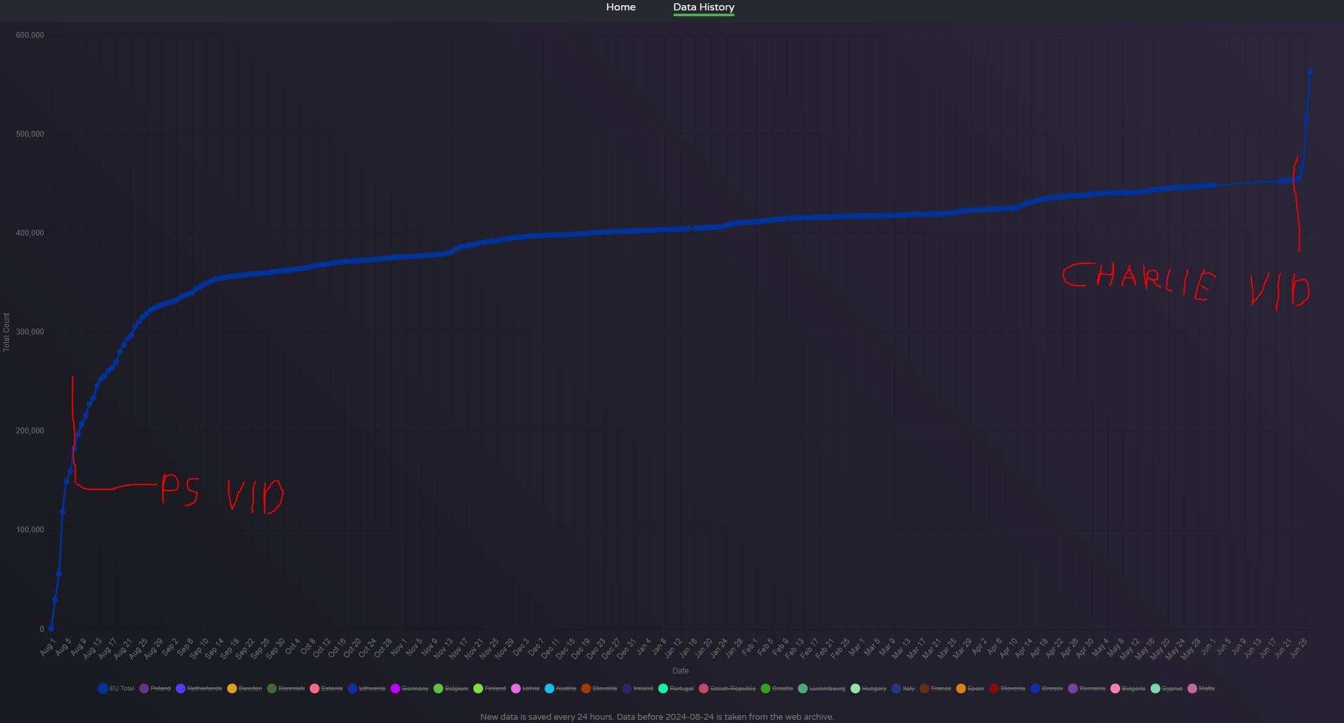This screenshot has width=1344, height=723.
Task: Toggle the Latvia legend entry
Action: (x=525, y=689)
